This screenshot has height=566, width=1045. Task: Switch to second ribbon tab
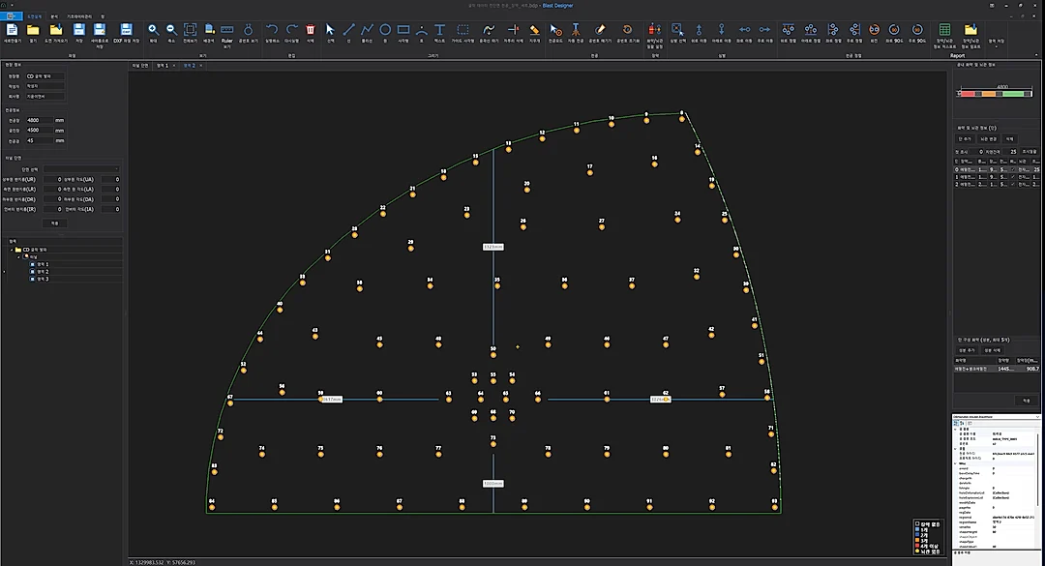54,16
